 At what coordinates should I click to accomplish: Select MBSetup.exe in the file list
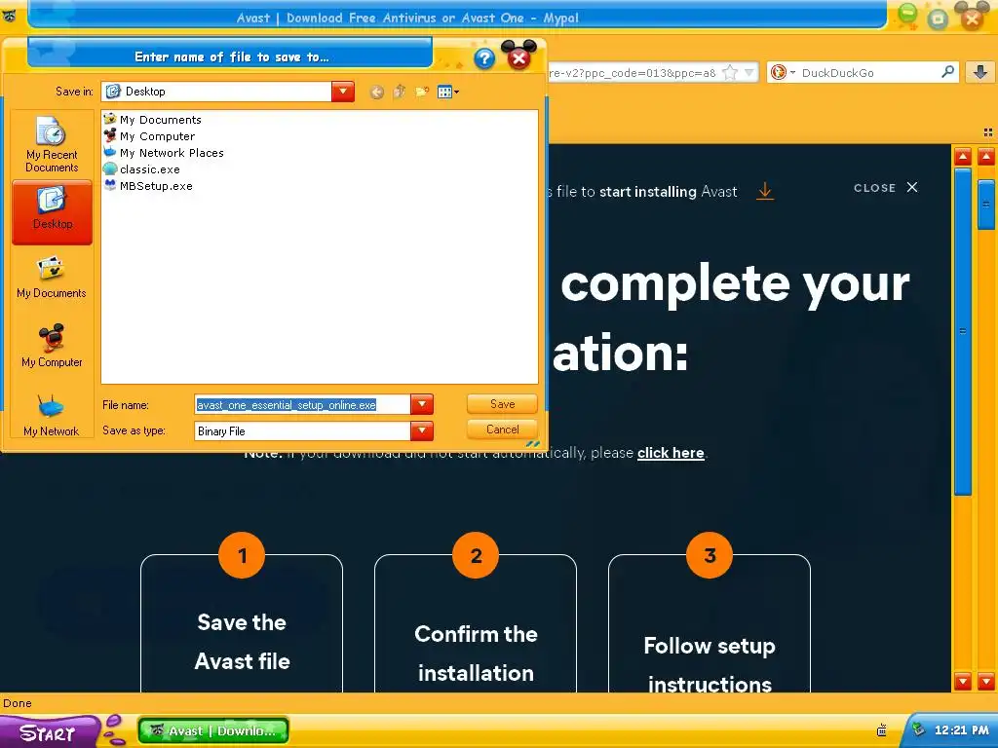(148, 186)
